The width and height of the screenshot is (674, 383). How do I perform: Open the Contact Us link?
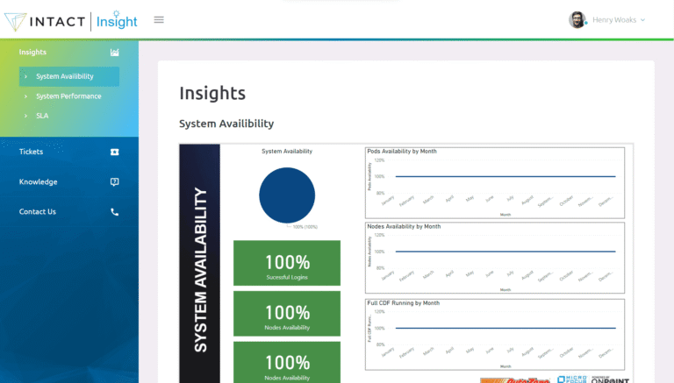pyautogui.click(x=38, y=212)
